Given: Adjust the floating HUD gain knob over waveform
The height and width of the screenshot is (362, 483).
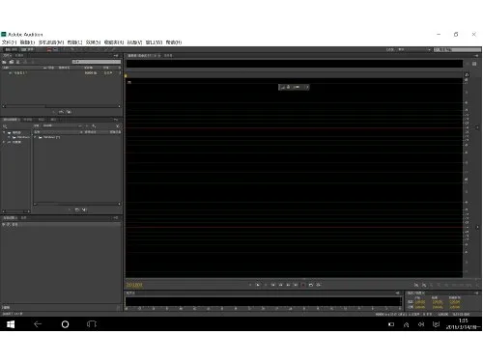Looking at the screenshot, I should 289,87.
